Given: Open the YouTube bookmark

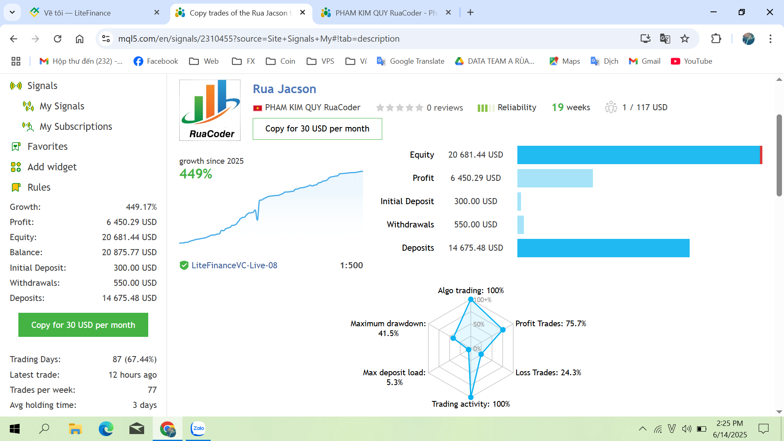Looking at the screenshot, I should (691, 61).
